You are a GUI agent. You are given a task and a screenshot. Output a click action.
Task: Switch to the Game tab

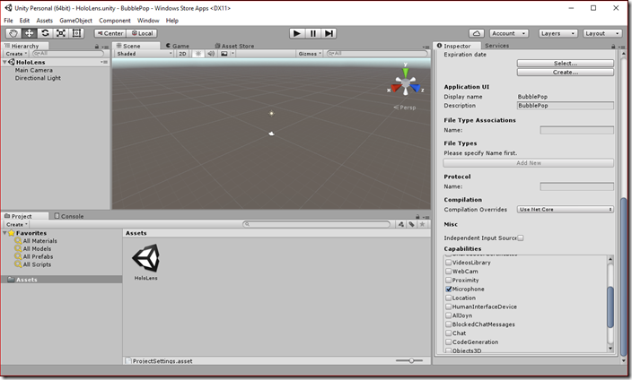(x=178, y=46)
